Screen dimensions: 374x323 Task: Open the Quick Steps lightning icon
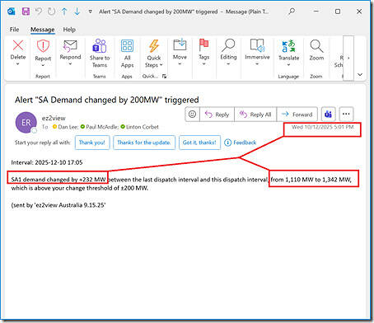click(154, 46)
